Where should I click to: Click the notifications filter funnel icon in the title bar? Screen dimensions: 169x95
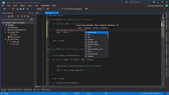coord(122,2)
